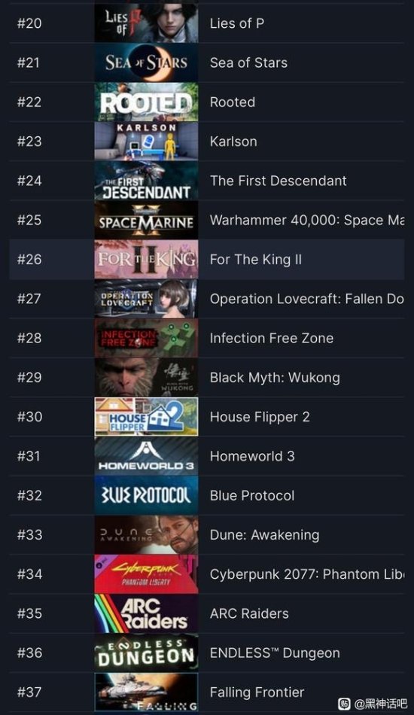
Task: Click The First Descendant title link
Action: point(278,181)
